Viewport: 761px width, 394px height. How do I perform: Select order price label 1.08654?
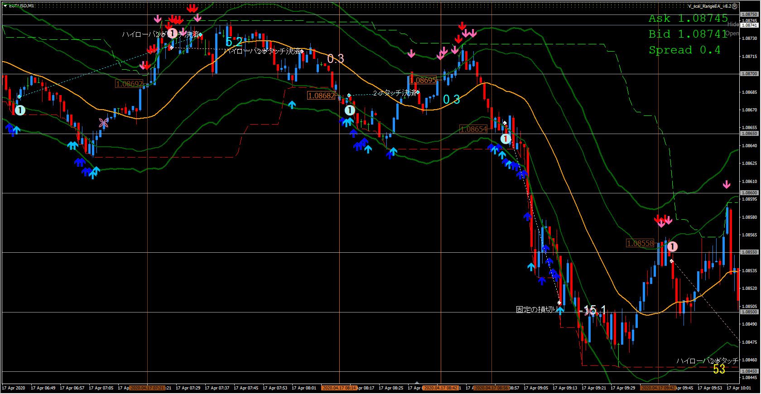click(473, 129)
